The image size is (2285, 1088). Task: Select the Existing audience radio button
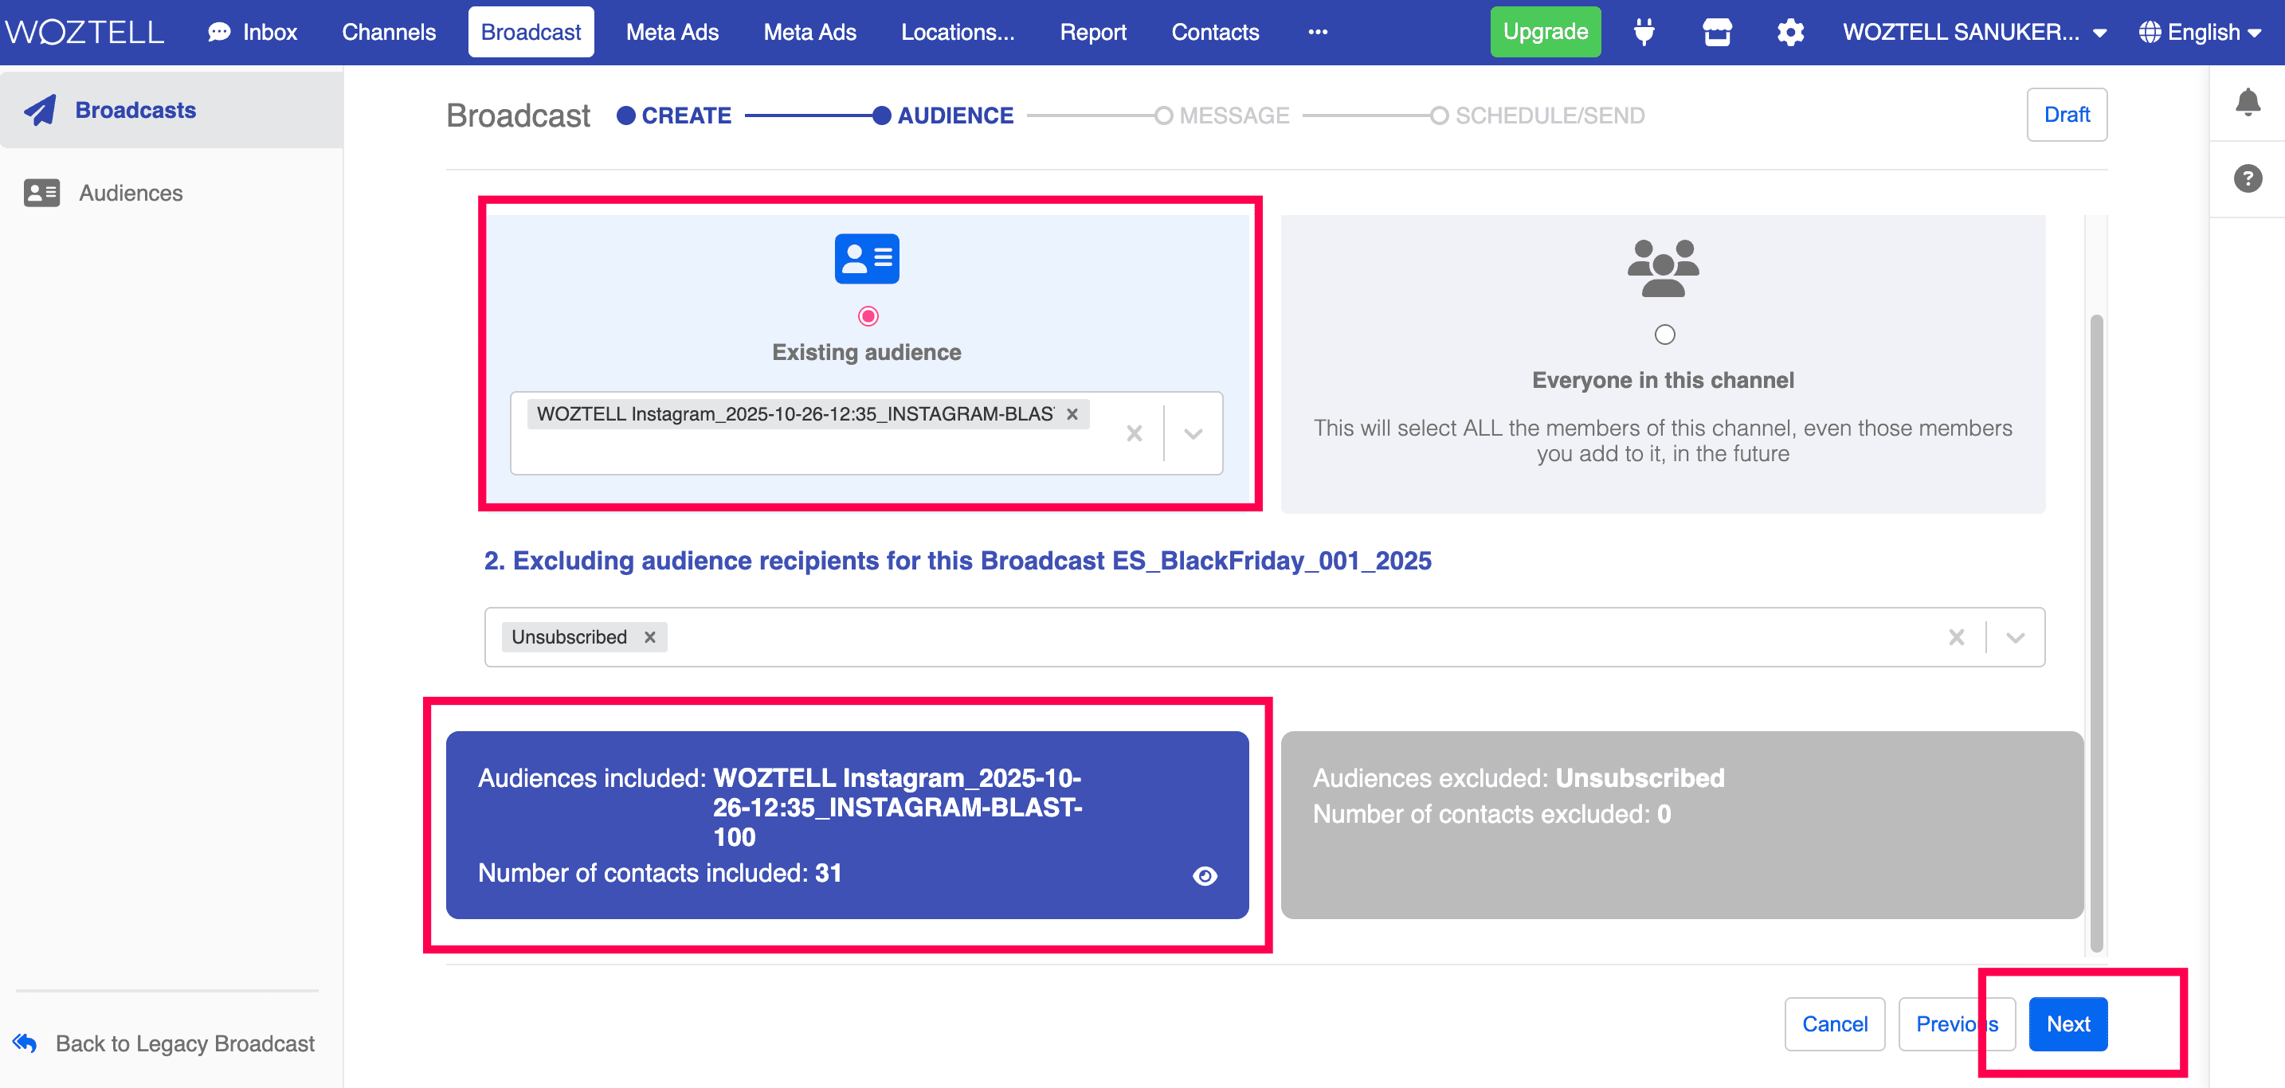click(868, 316)
